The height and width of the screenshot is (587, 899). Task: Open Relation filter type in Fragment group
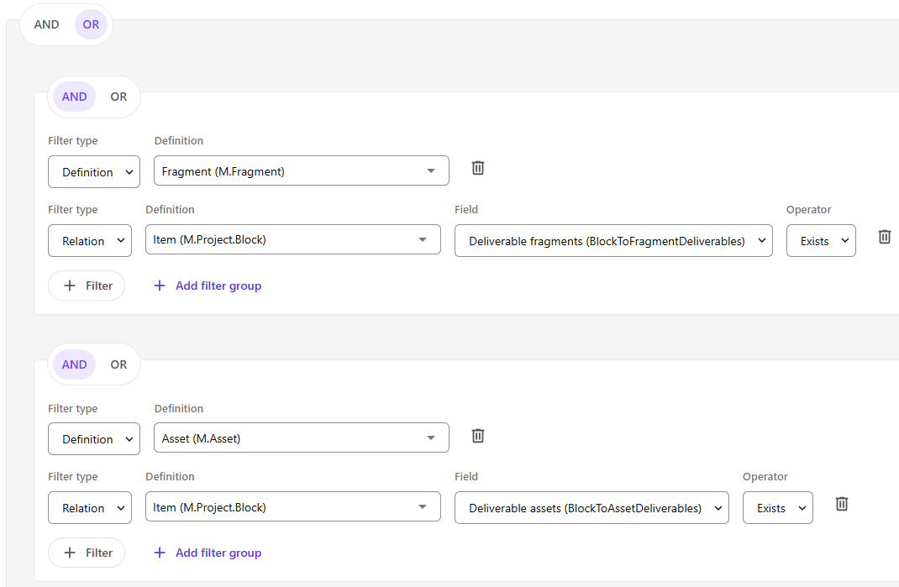click(90, 241)
